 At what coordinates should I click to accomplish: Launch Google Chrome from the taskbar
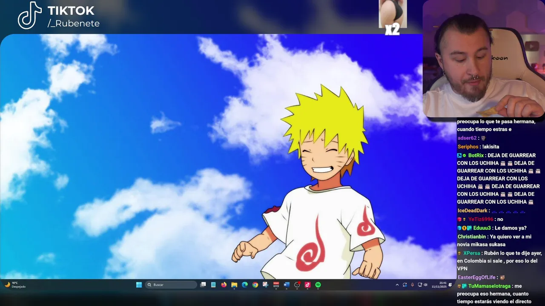coord(255,285)
